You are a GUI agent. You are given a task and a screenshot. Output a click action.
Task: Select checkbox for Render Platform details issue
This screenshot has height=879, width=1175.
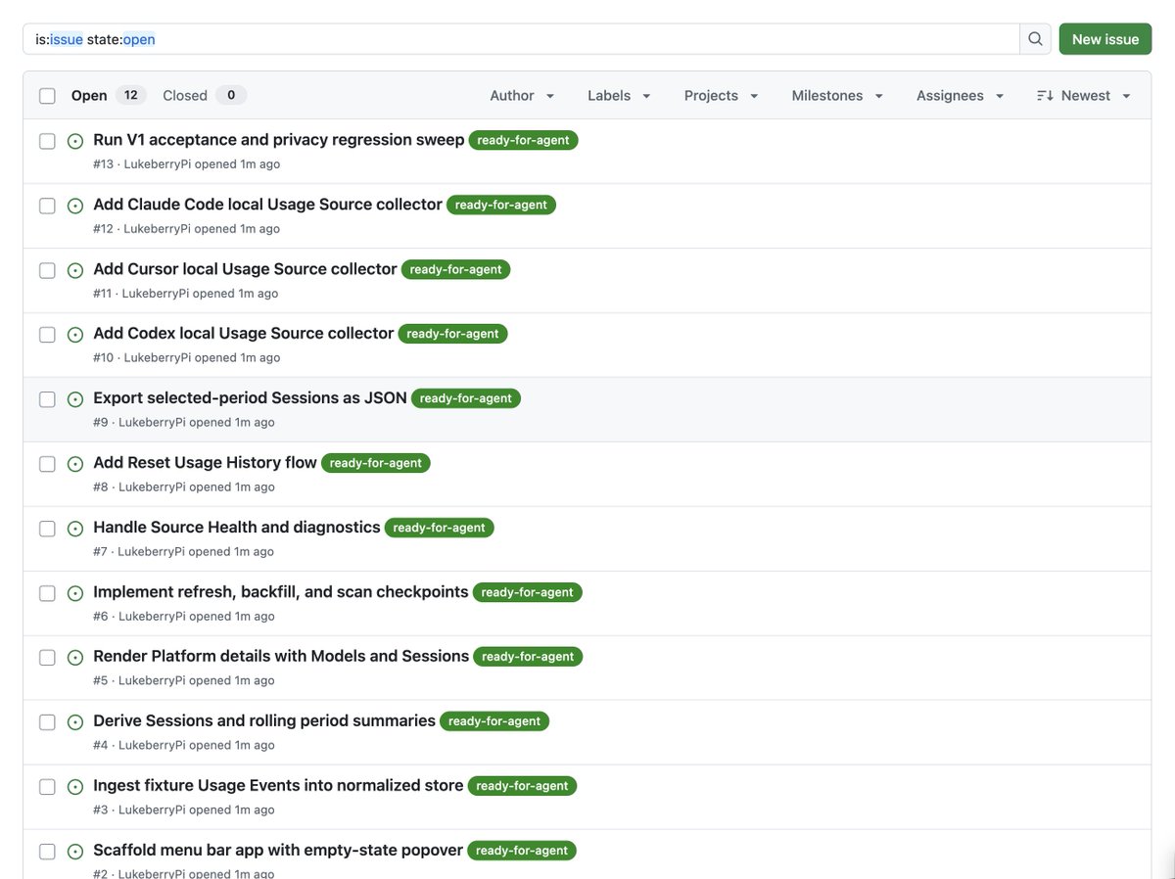(x=47, y=658)
